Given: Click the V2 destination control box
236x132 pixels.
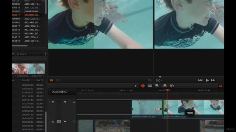Looking at the screenshot, I should click(59, 102).
